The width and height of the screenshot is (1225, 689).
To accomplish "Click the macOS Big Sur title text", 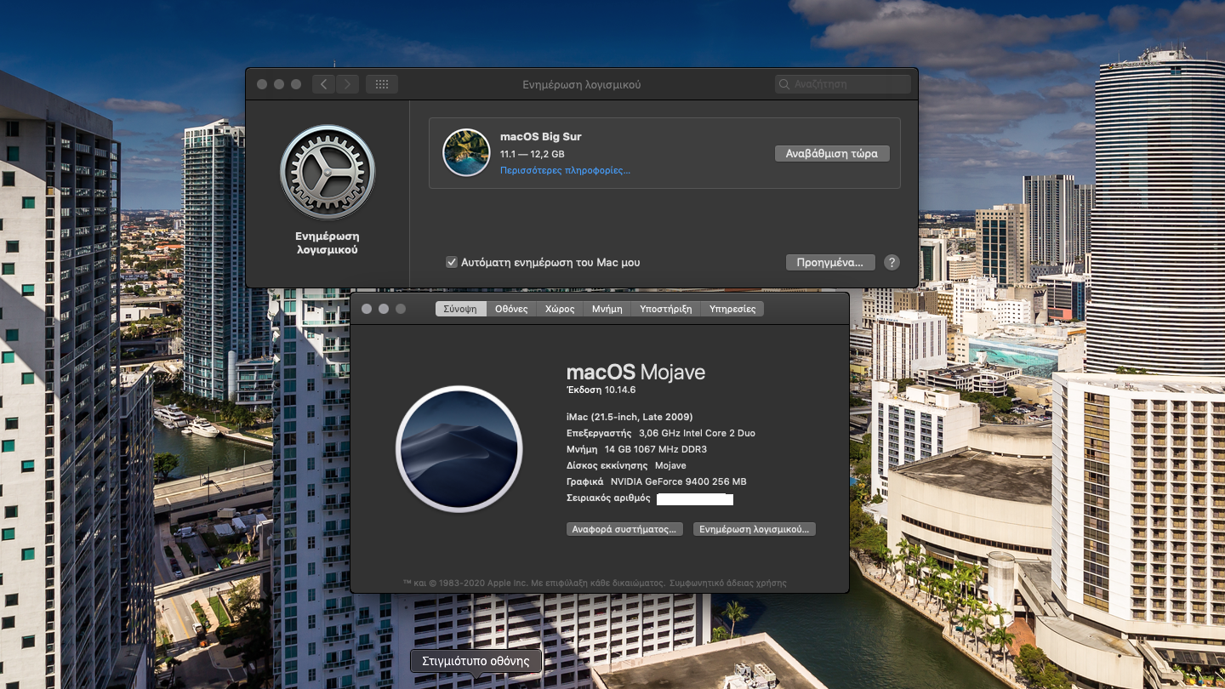I will tap(541, 136).
